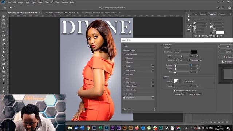Select the Eyedropper tool
This screenshot has height=131, width=233.
click(4, 40)
